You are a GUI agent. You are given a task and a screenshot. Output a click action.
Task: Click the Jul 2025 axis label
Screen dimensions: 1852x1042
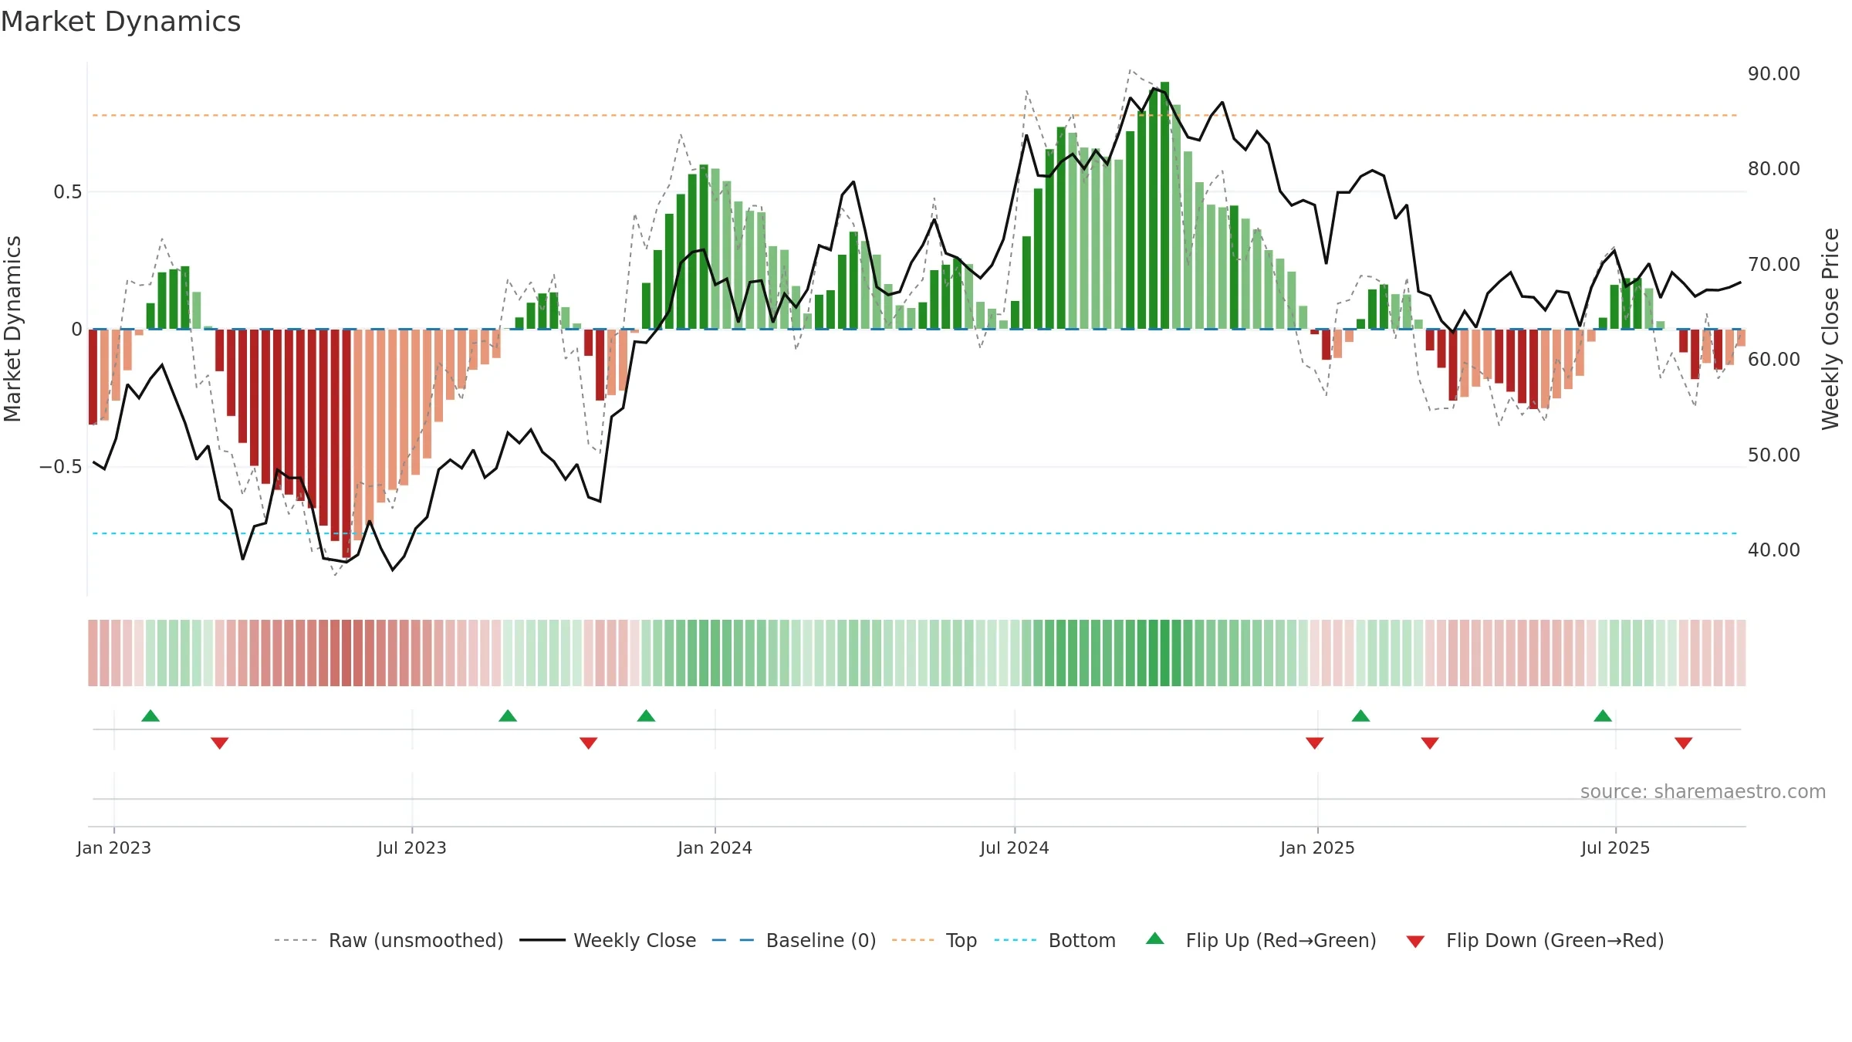click(x=1616, y=847)
